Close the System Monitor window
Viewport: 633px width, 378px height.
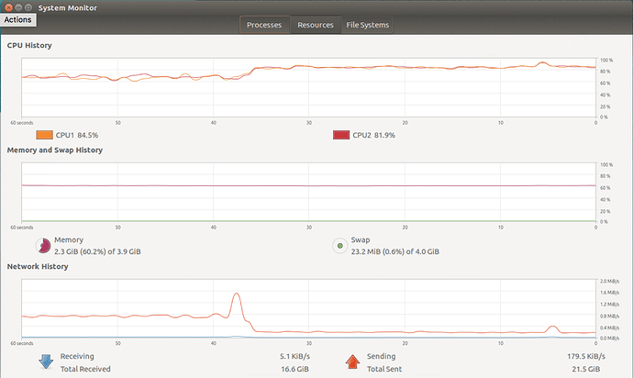click(x=8, y=7)
